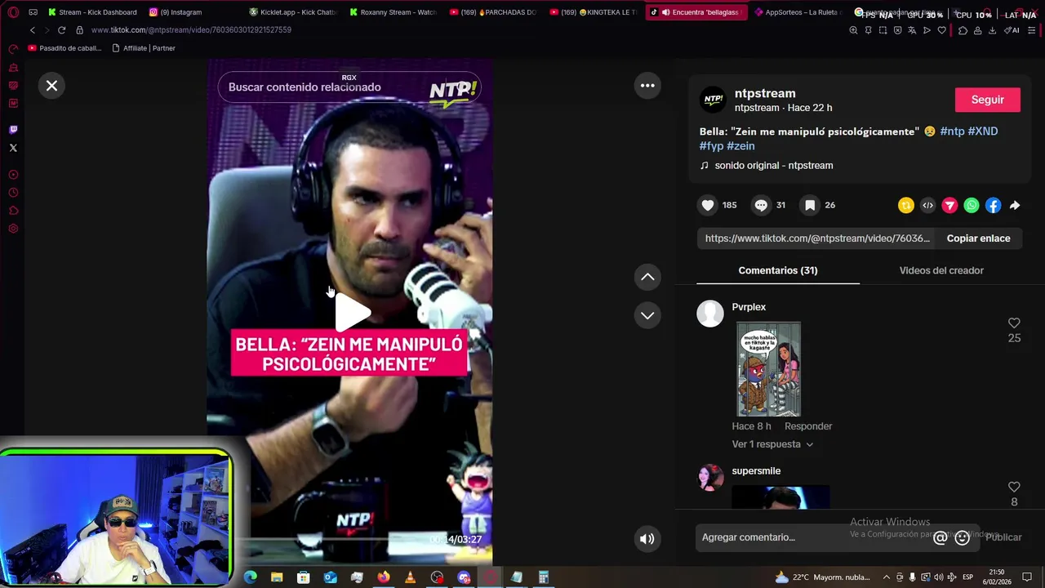Open the #fyp hashtag
This screenshot has height=588, width=1045.
tap(711, 146)
